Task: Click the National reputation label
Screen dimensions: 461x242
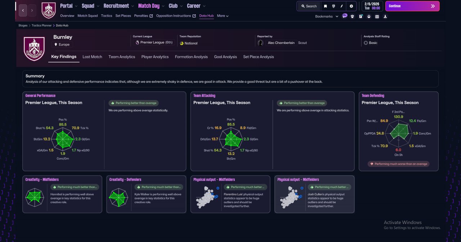Action: pyautogui.click(x=188, y=43)
